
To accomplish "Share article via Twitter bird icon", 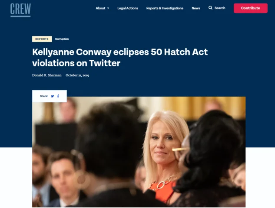I will [52, 96].
